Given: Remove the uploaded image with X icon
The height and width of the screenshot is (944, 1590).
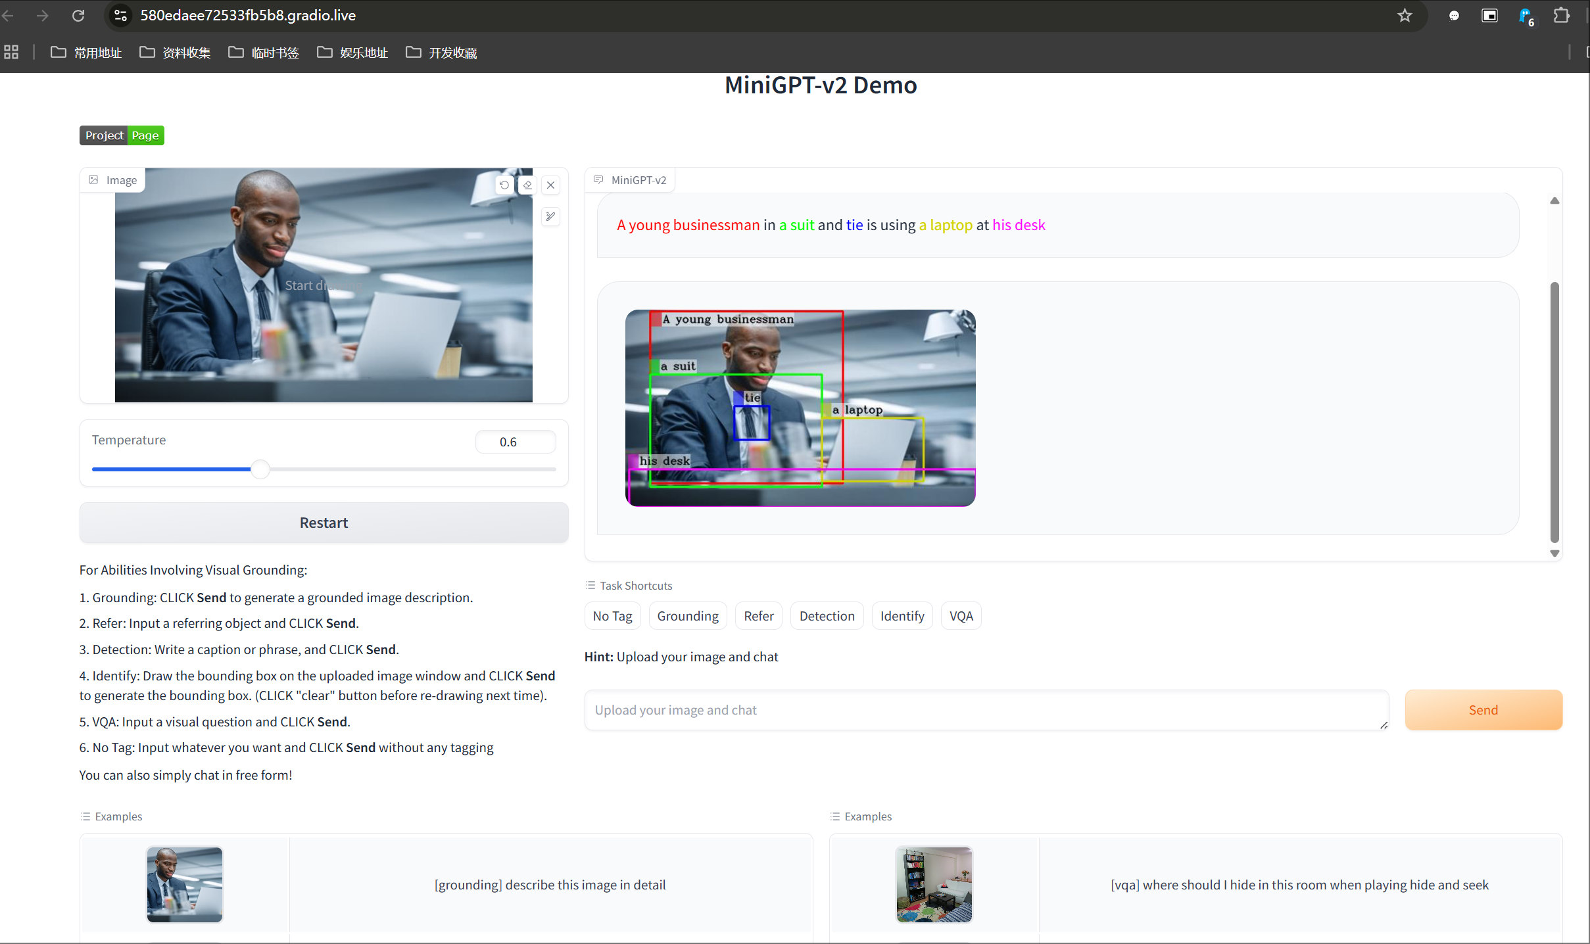Looking at the screenshot, I should (x=551, y=185).
